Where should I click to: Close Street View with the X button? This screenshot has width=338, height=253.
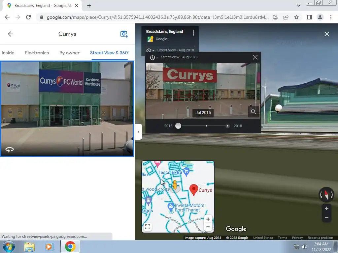(327, 34)
